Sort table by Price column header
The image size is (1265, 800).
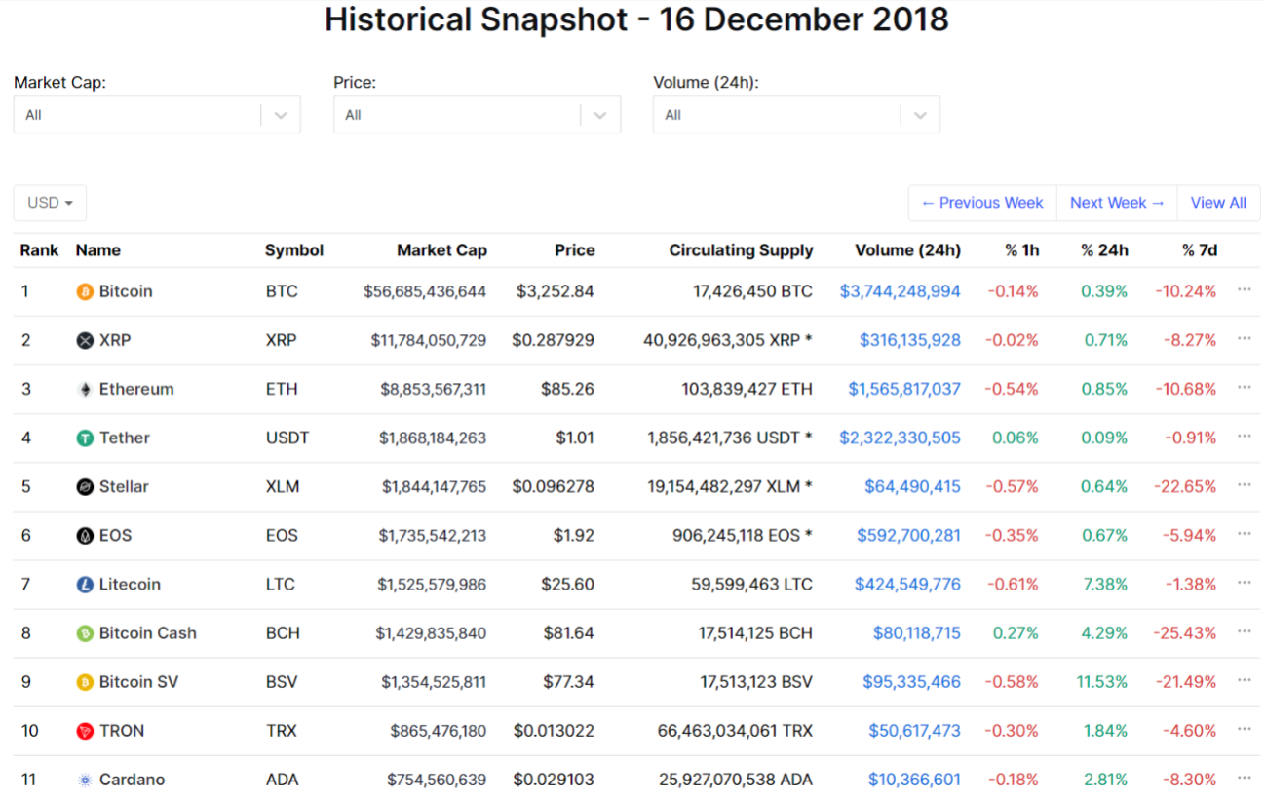pyautogui.click(x=574, y=250)
